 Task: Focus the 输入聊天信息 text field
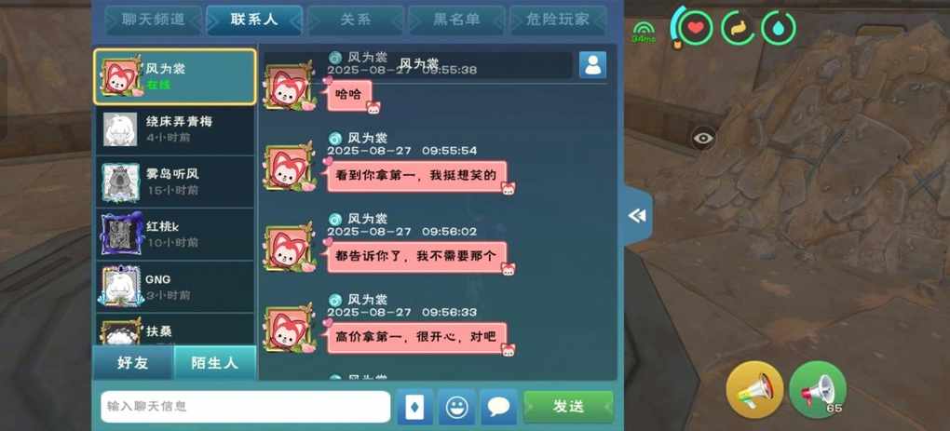pyautogui.click(x=245, y=407)
